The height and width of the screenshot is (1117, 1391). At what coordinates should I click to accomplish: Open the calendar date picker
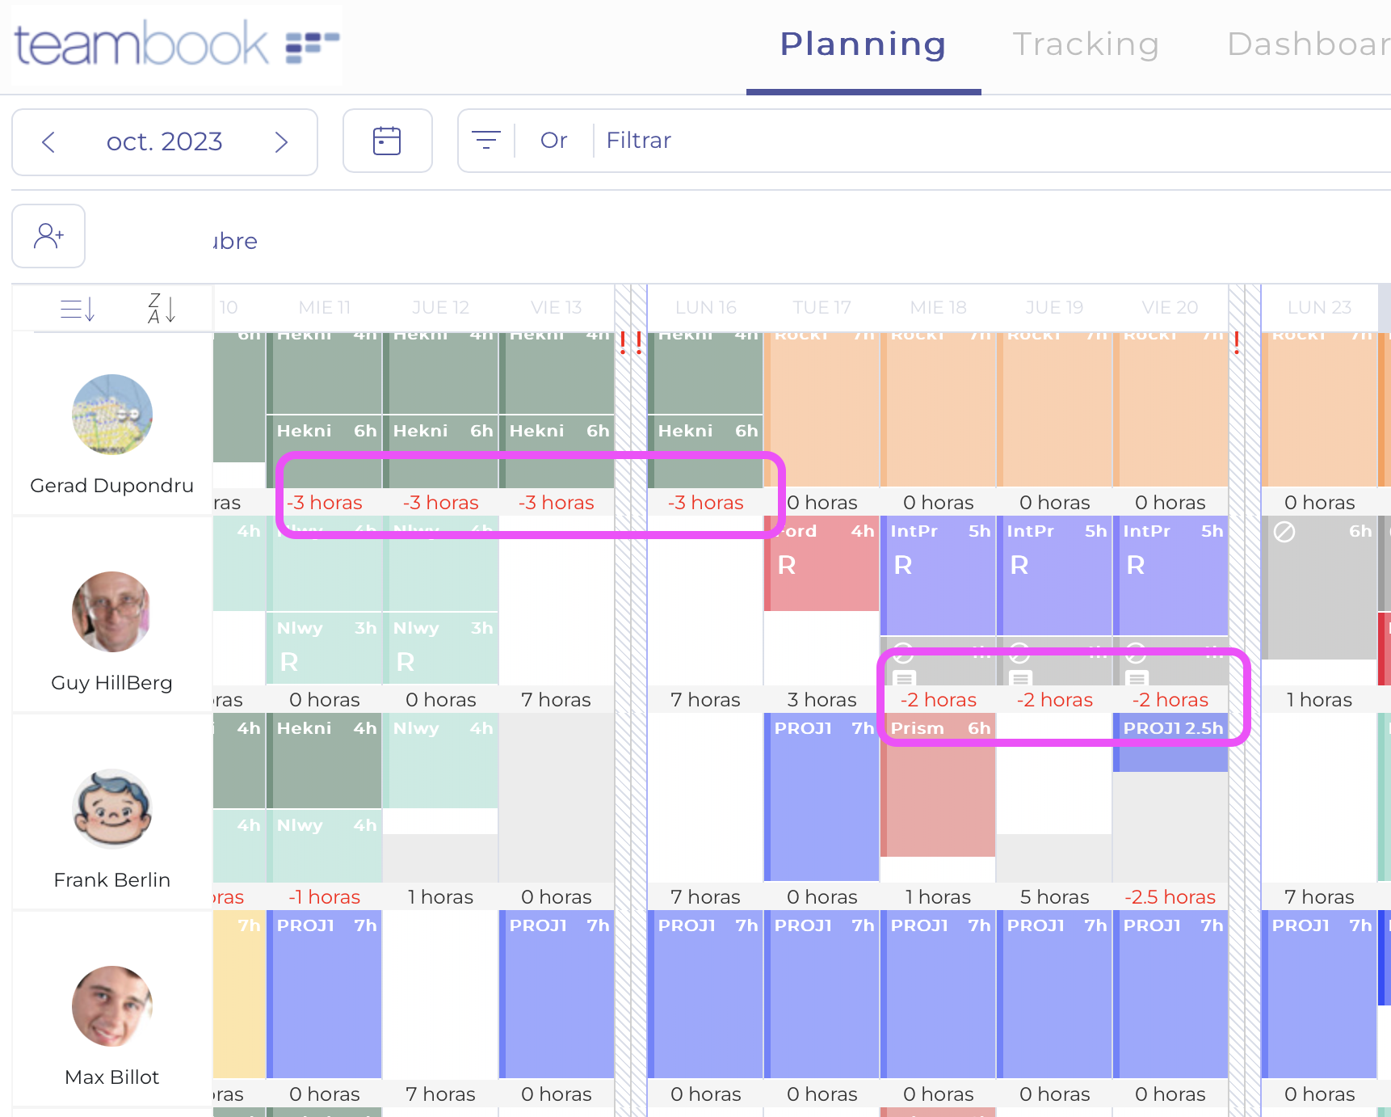pos(388,141)
